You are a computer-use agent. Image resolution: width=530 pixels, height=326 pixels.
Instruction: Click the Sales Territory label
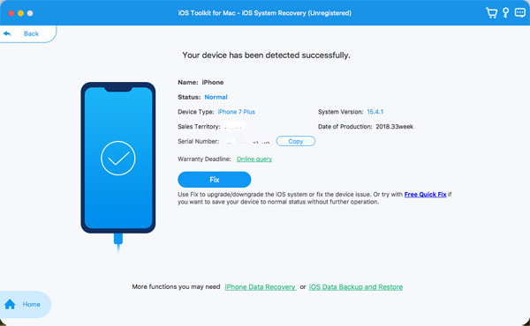[199, 127]
